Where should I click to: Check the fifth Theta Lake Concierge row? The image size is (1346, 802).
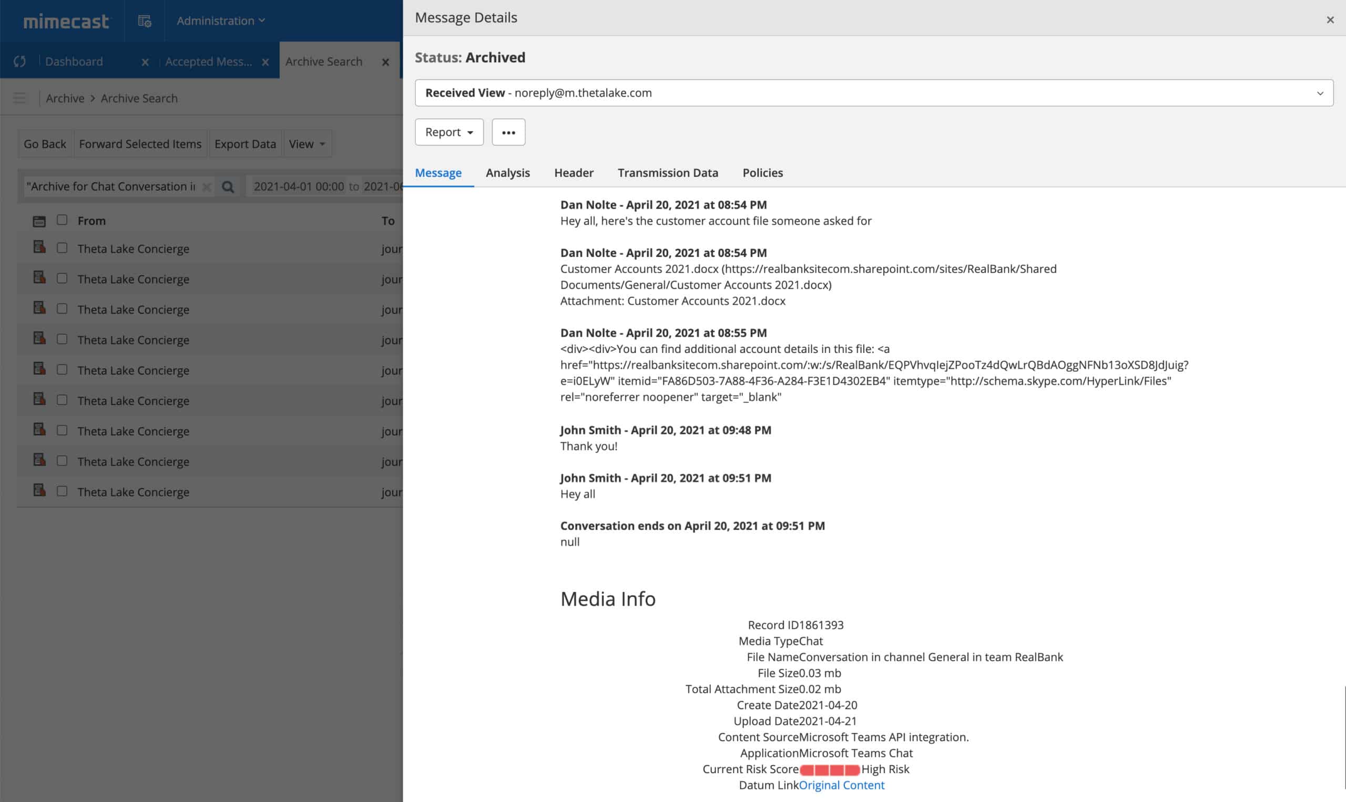(x=62, y=369)
